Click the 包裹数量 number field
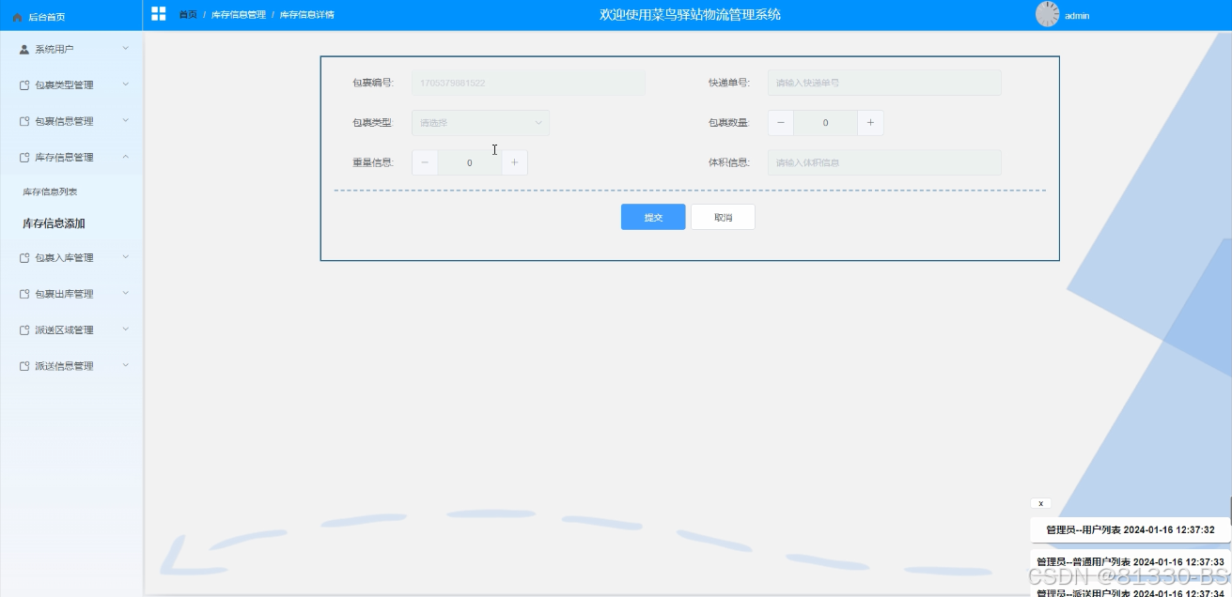The width and height of the screenshot is (1232, 597). pos(825,123)
